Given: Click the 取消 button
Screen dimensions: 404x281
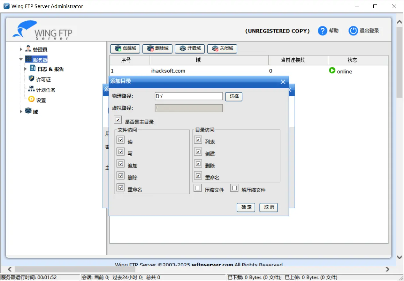Looking at the screenshot, I should [x=269, y=207].
